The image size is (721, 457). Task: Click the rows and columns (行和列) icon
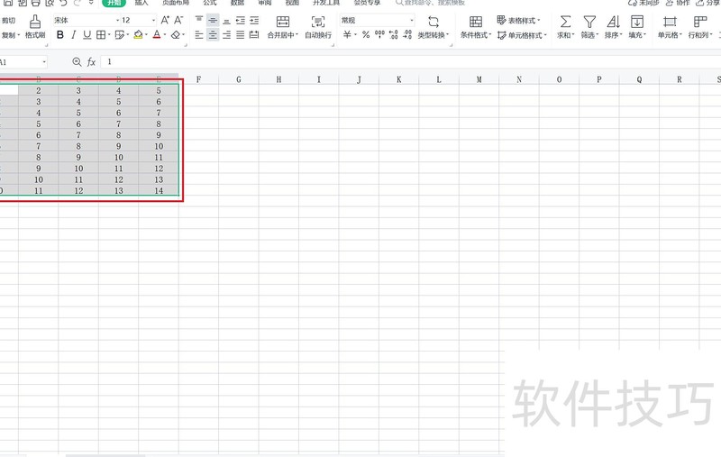700,22
